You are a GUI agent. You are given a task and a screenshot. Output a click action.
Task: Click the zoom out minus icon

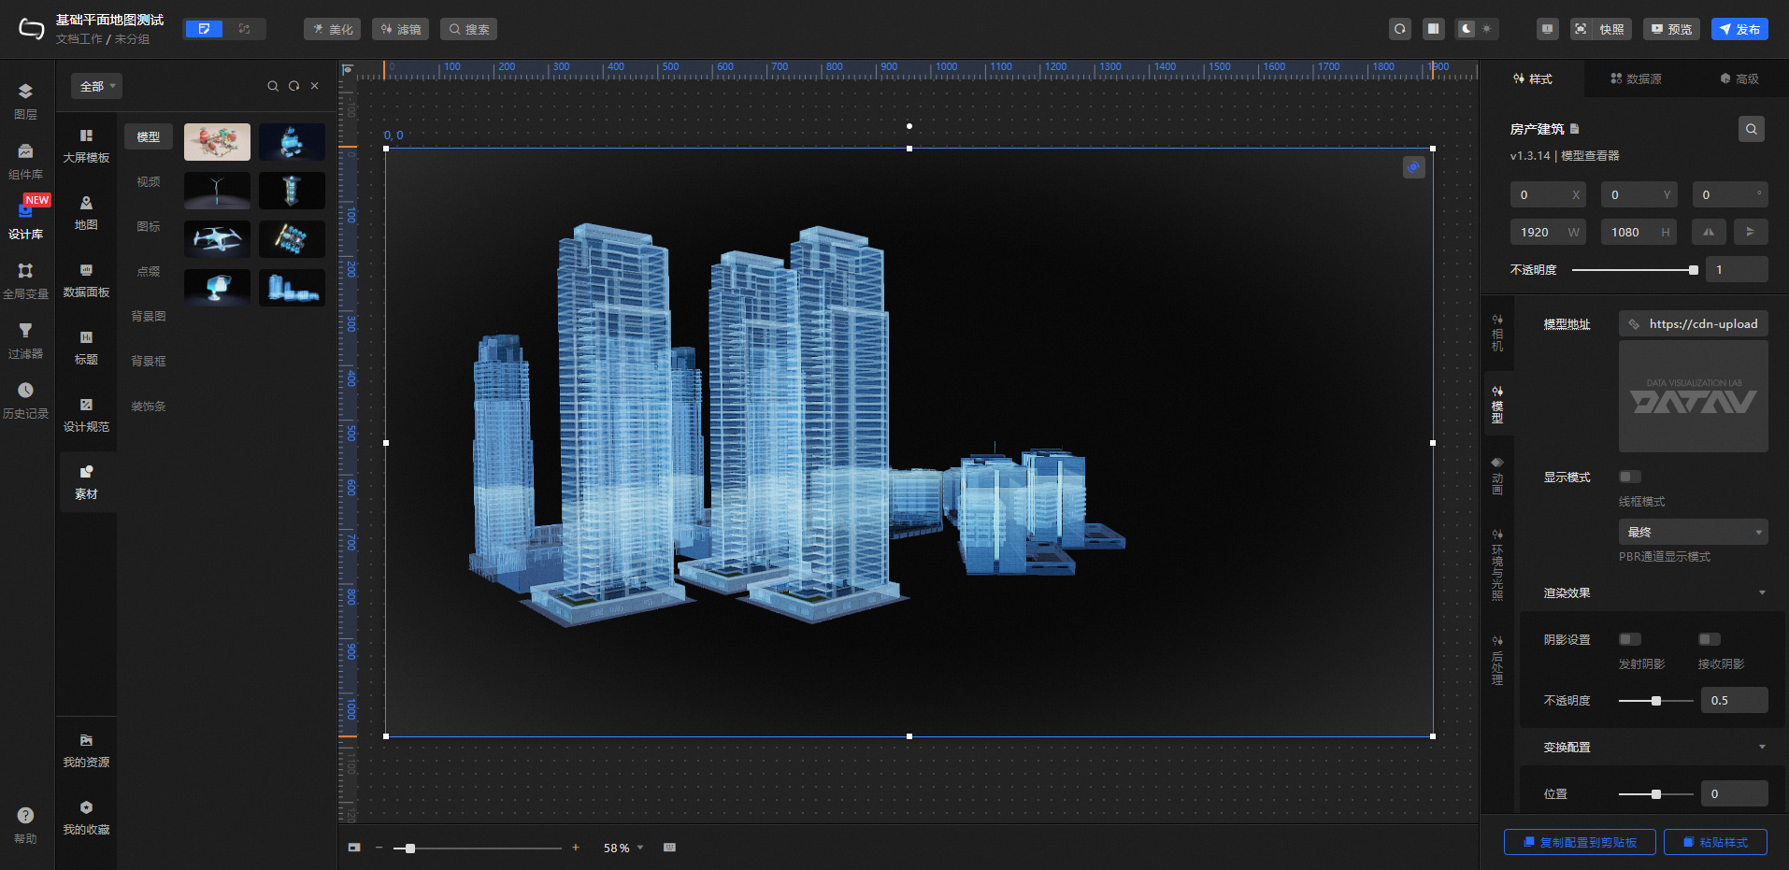tap(379, 848)
